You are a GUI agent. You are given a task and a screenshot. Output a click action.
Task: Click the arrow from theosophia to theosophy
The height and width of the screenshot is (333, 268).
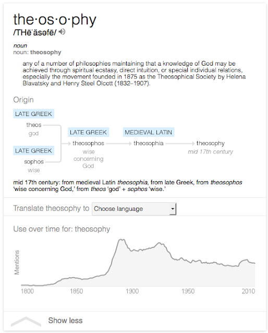point(180,144)
